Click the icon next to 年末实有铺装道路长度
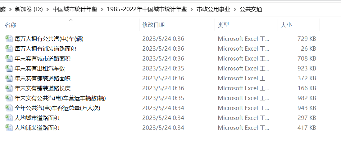341x148 pixels. click(9, 88)
